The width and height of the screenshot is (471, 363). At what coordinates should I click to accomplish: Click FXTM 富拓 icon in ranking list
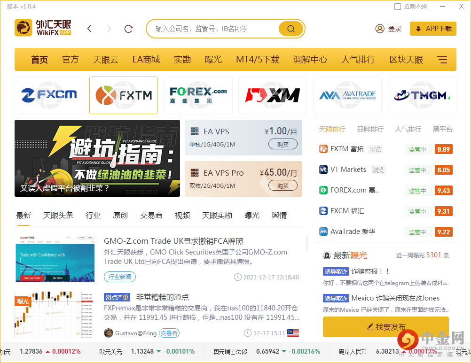[323, 149]
